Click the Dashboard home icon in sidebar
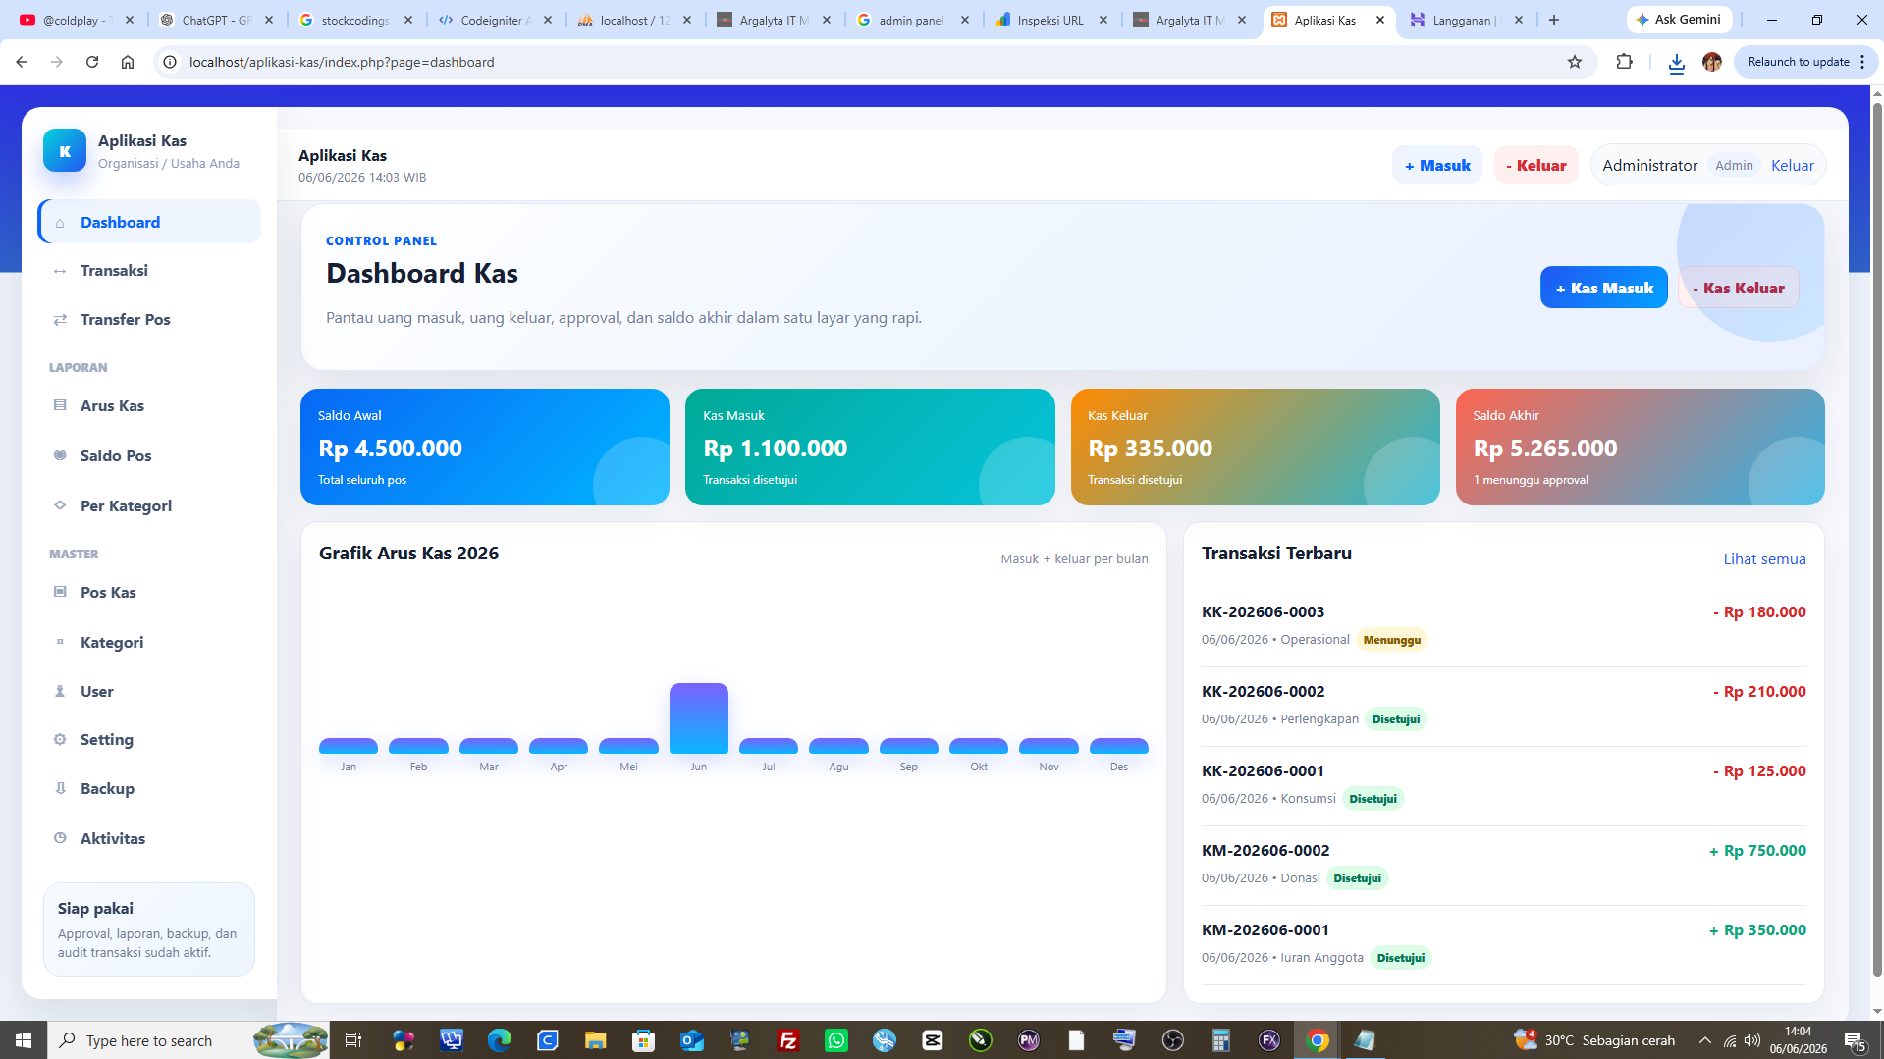The height and width of the screenshot is (1059, 1884). [x=60, y=223]
